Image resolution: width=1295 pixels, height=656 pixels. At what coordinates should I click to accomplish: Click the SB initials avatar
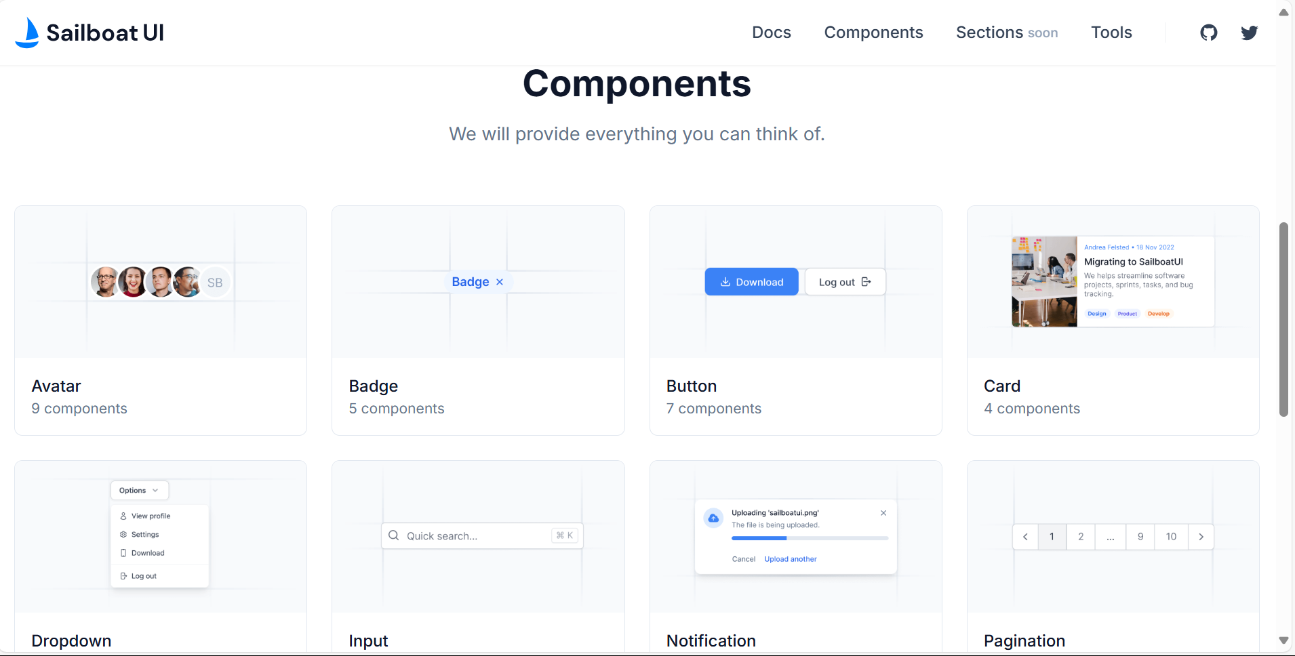point(215,283)
